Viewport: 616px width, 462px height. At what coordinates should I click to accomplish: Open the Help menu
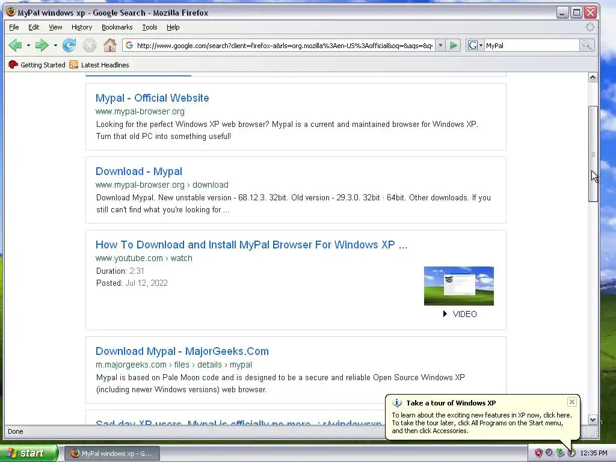point(173,27)
